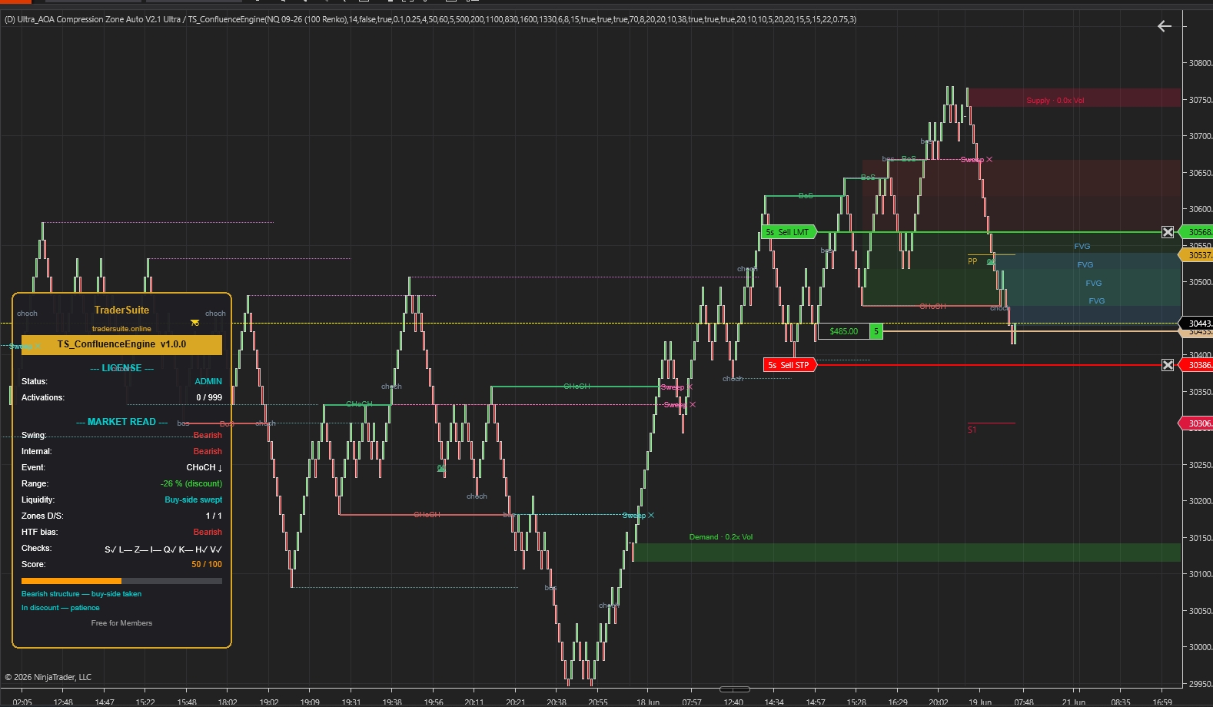
Task: Click the indicator title text at chart top
Action: tap(430, 19)
